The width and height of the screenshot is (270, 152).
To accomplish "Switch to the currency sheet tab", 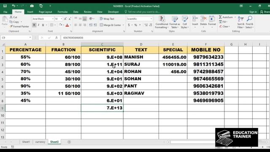I will (40, 142).
